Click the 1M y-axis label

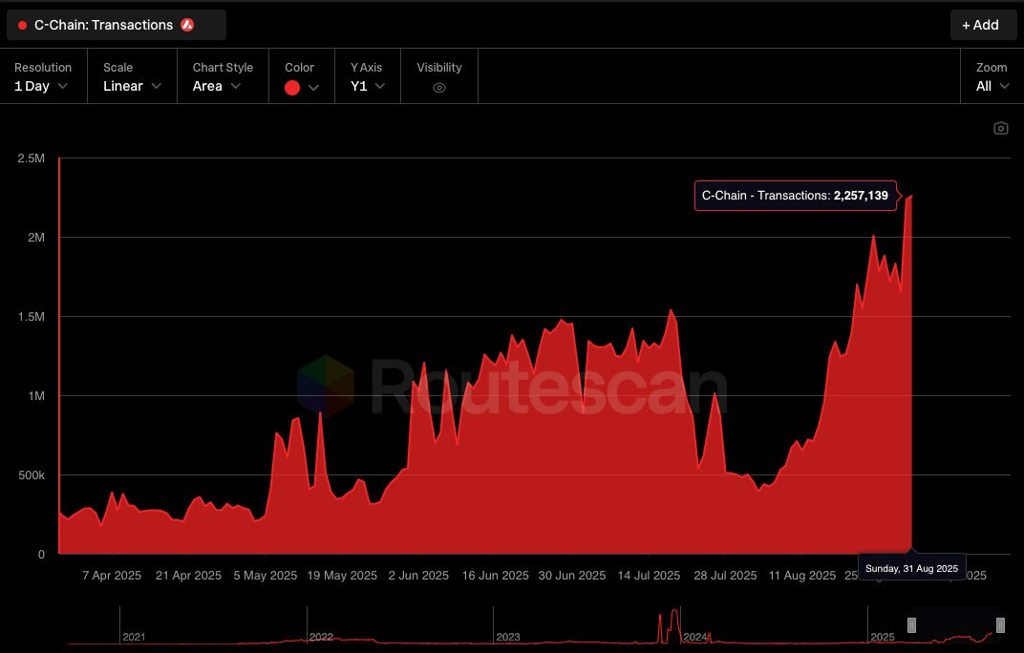click(x=36, y=396)
